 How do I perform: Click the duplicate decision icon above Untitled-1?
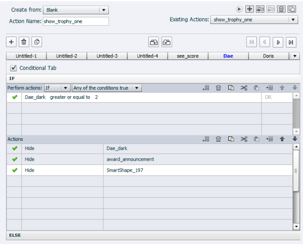(x=36, y=42)
